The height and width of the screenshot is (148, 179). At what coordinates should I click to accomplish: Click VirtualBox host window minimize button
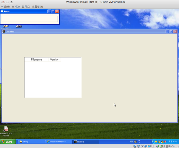coord(7,2)
